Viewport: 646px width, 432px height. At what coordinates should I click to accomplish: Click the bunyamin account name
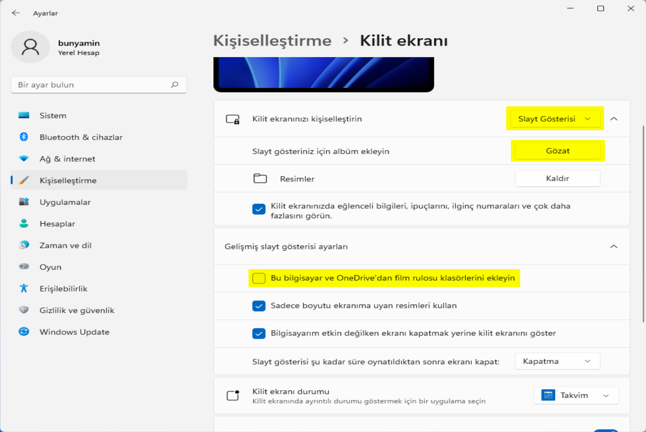coord(79,43)
